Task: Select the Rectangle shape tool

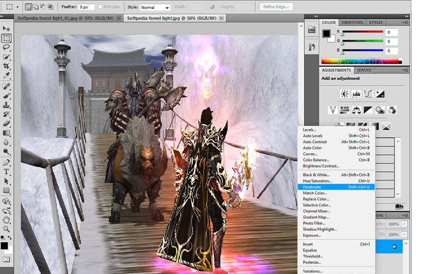Action: [x=6, y=191]
